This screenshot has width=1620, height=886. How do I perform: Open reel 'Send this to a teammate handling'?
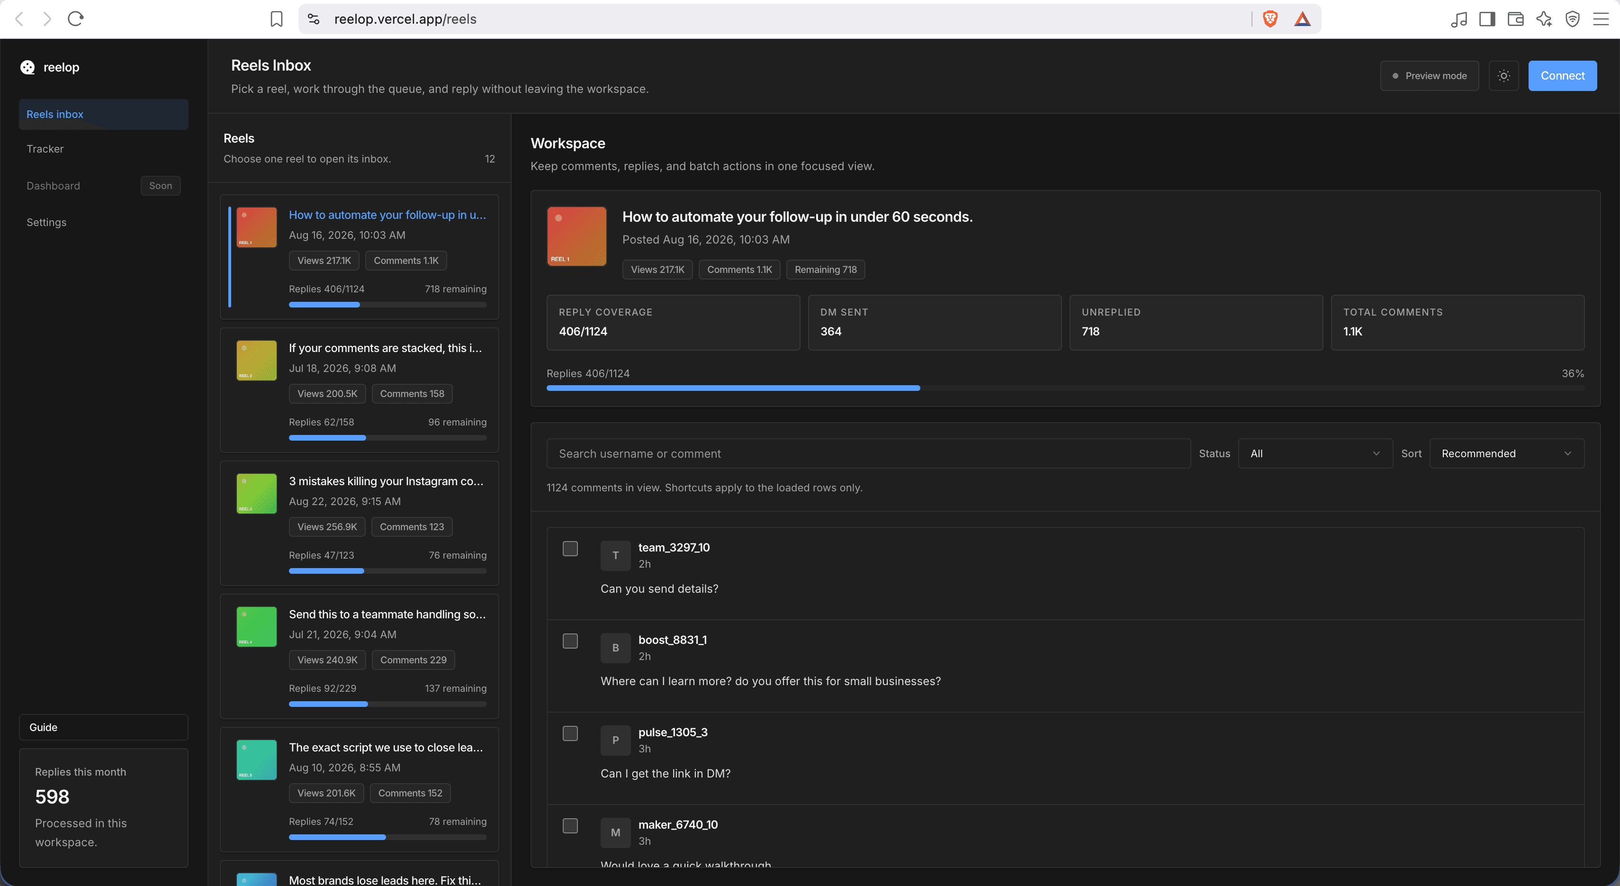point(359,657)
